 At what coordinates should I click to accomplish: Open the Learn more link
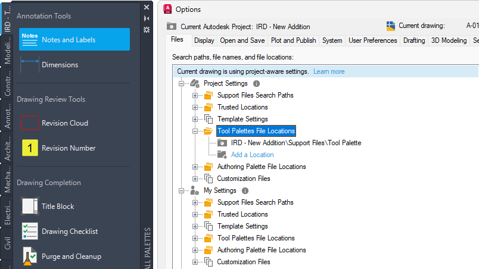tap(329, 71)
